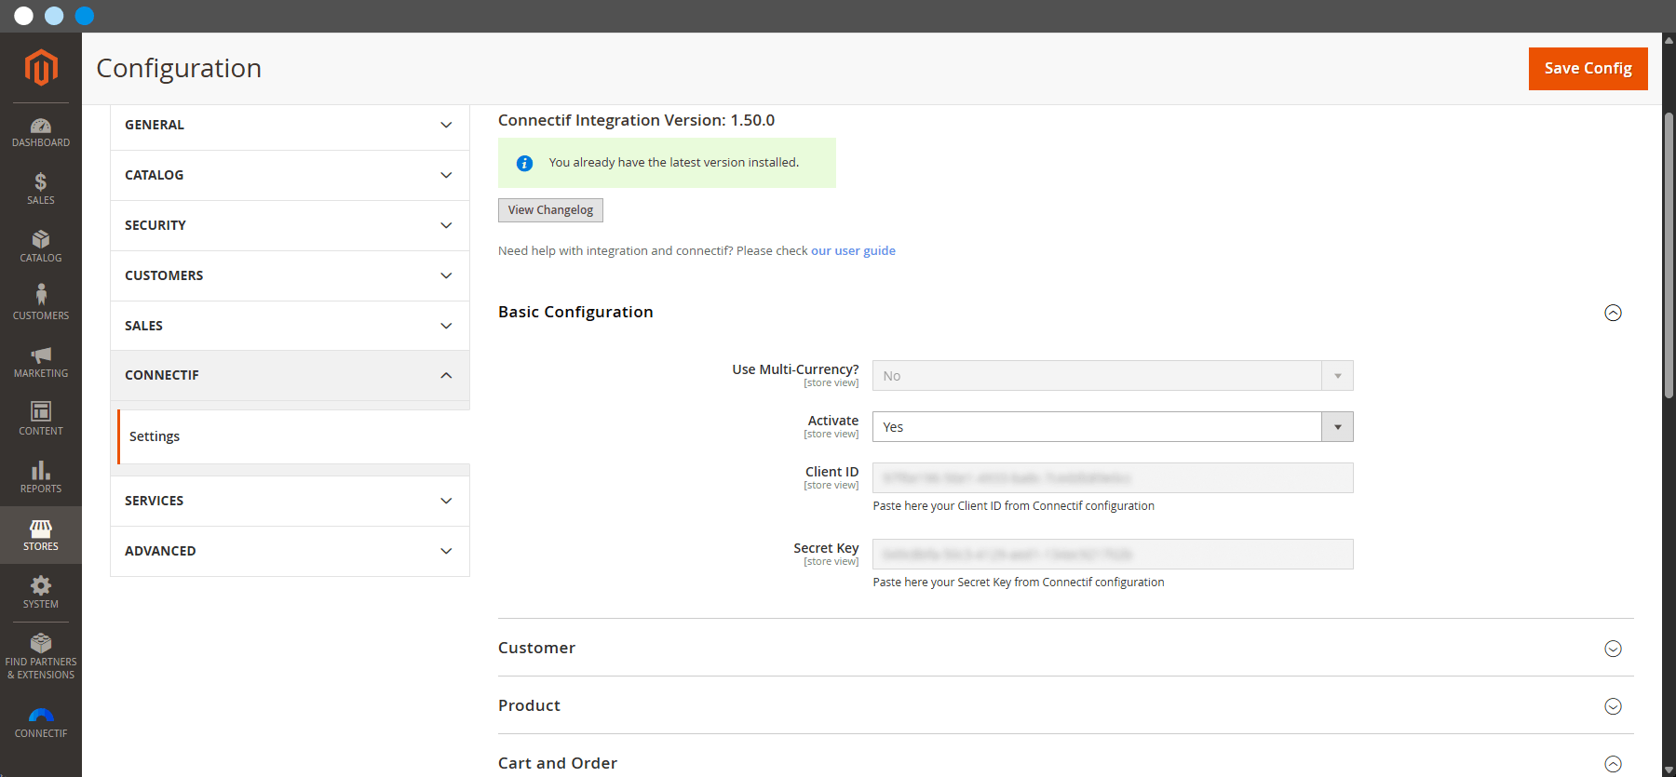Image resolution: width=1676 pixels, height=777 pixels.
Task: Click the blue info icon in notice
Action: (525, 163)
